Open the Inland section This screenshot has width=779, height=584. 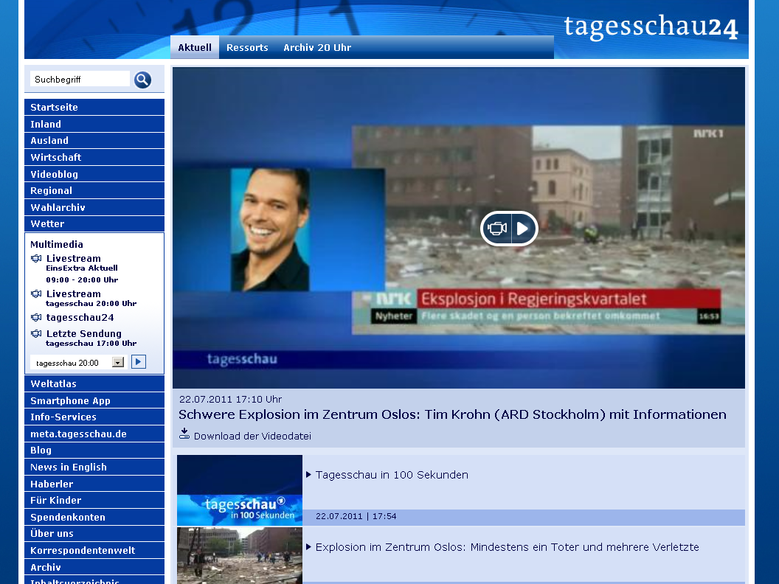click(94, 124)
